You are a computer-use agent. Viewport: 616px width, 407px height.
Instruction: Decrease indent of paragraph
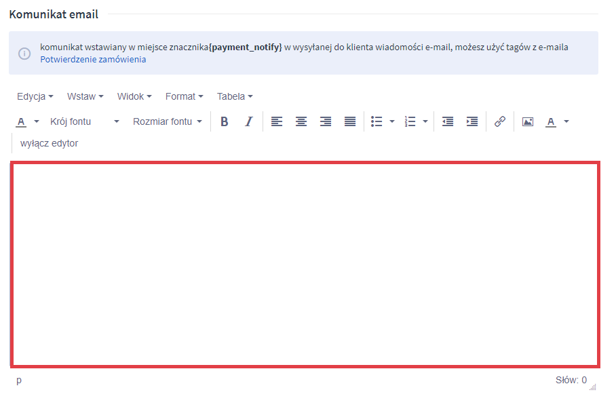(448, 121)
